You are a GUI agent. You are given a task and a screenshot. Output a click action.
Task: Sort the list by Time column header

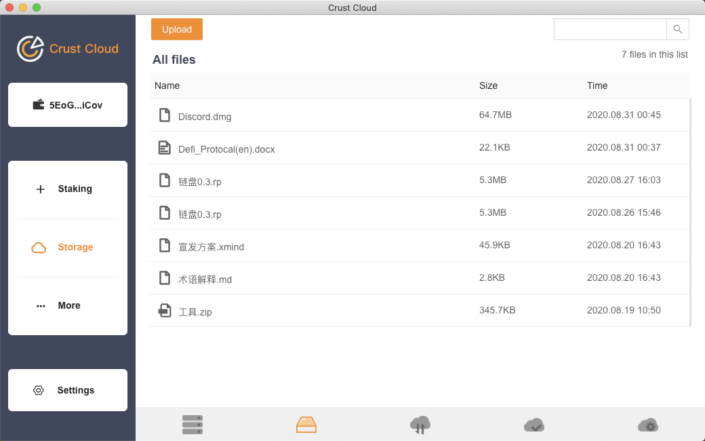pyautogui.click(x=597, y=85)
